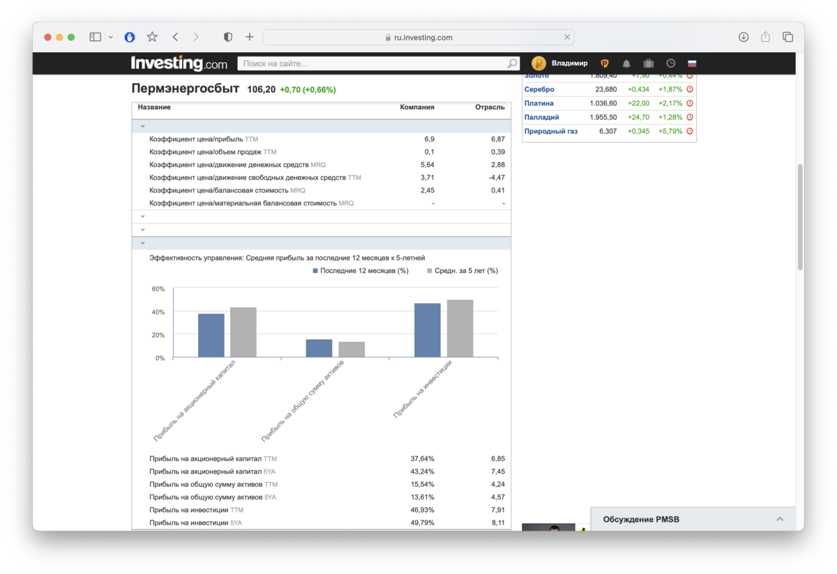Screen dimensions: 837x574
Task: Open the Палладий commodity link
Action: point(542,117)
